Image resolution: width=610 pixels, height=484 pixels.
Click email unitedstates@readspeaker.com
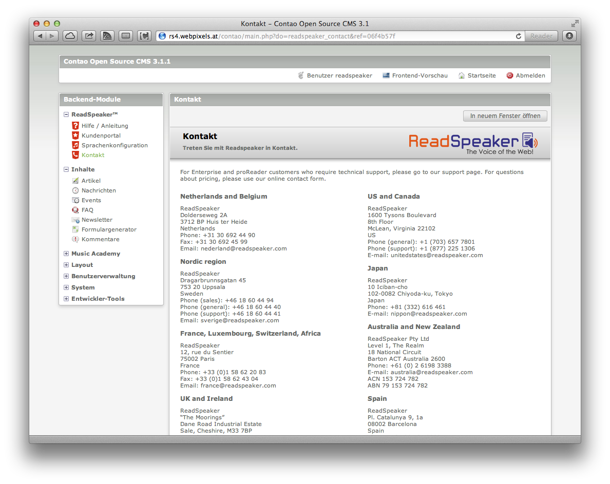436,255
